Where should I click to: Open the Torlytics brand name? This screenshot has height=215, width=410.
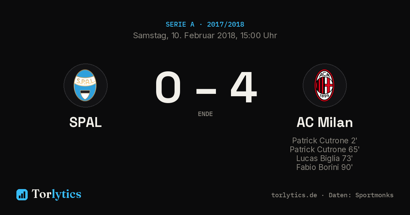point(56,194)
